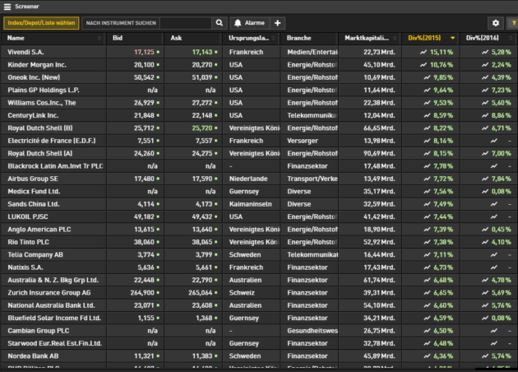Click chart icon next to Sands China 7,49%
The height and width of the screenshot is (372, 518).
pyautogui.click(x=427, y=204)
